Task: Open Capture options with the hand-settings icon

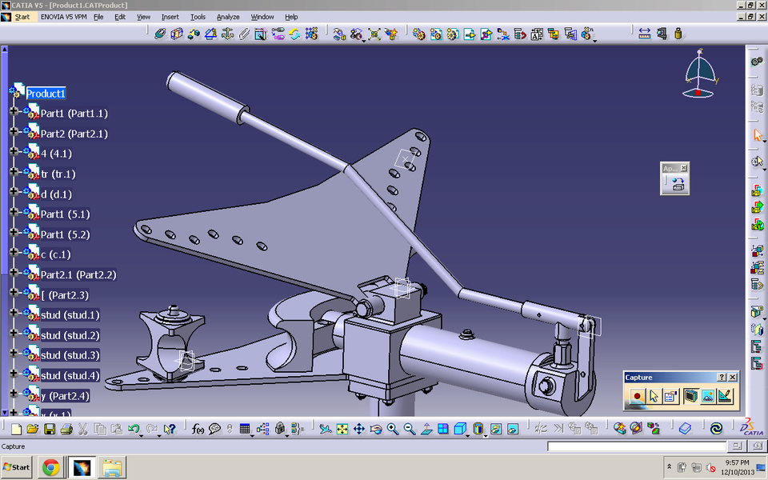Action: (670, 394)
